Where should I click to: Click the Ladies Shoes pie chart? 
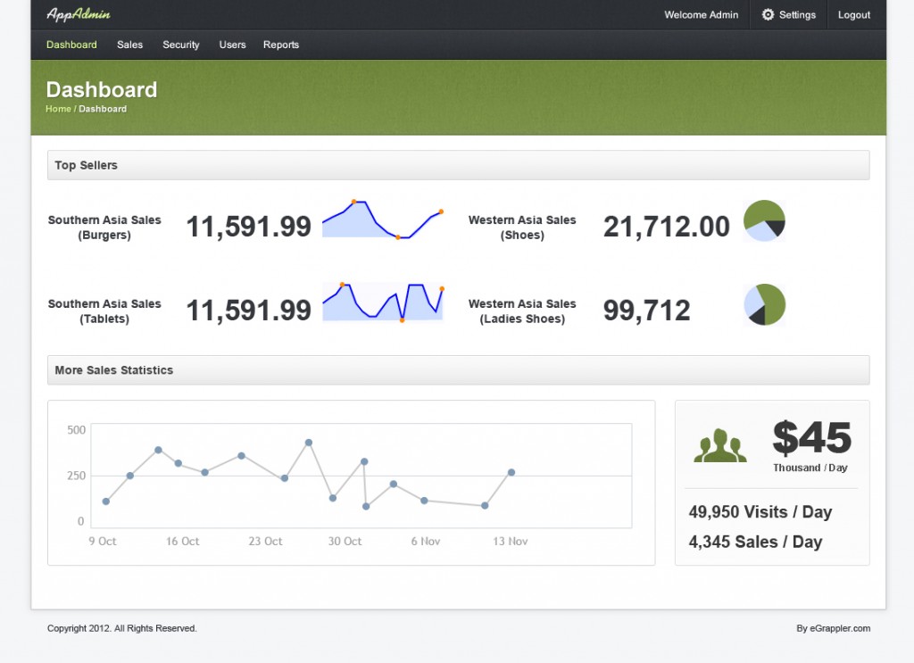coord(764,304)
